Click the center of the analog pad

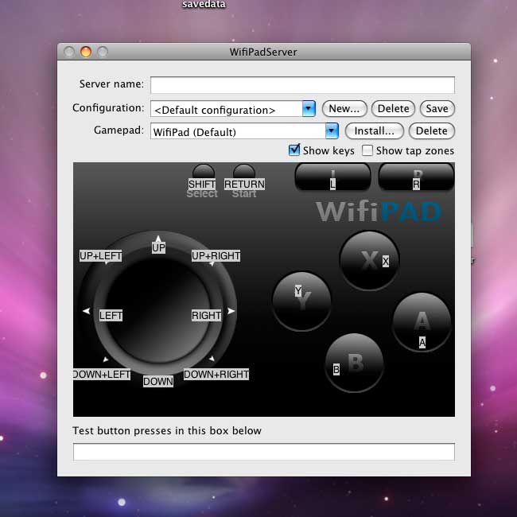[158, 311]
